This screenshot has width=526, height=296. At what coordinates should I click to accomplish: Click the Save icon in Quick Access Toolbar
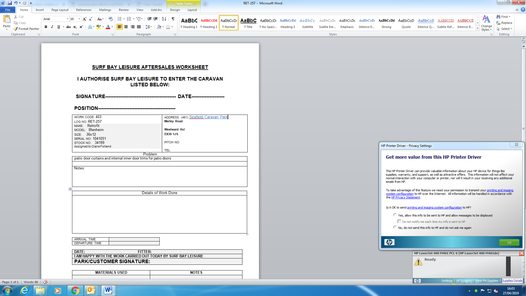(10, 3)
